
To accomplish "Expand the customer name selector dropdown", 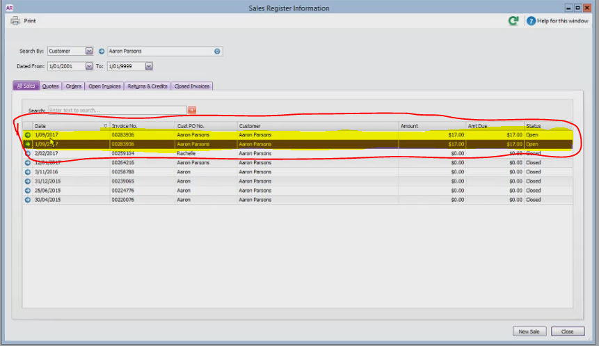I will [x=217, y=52].
